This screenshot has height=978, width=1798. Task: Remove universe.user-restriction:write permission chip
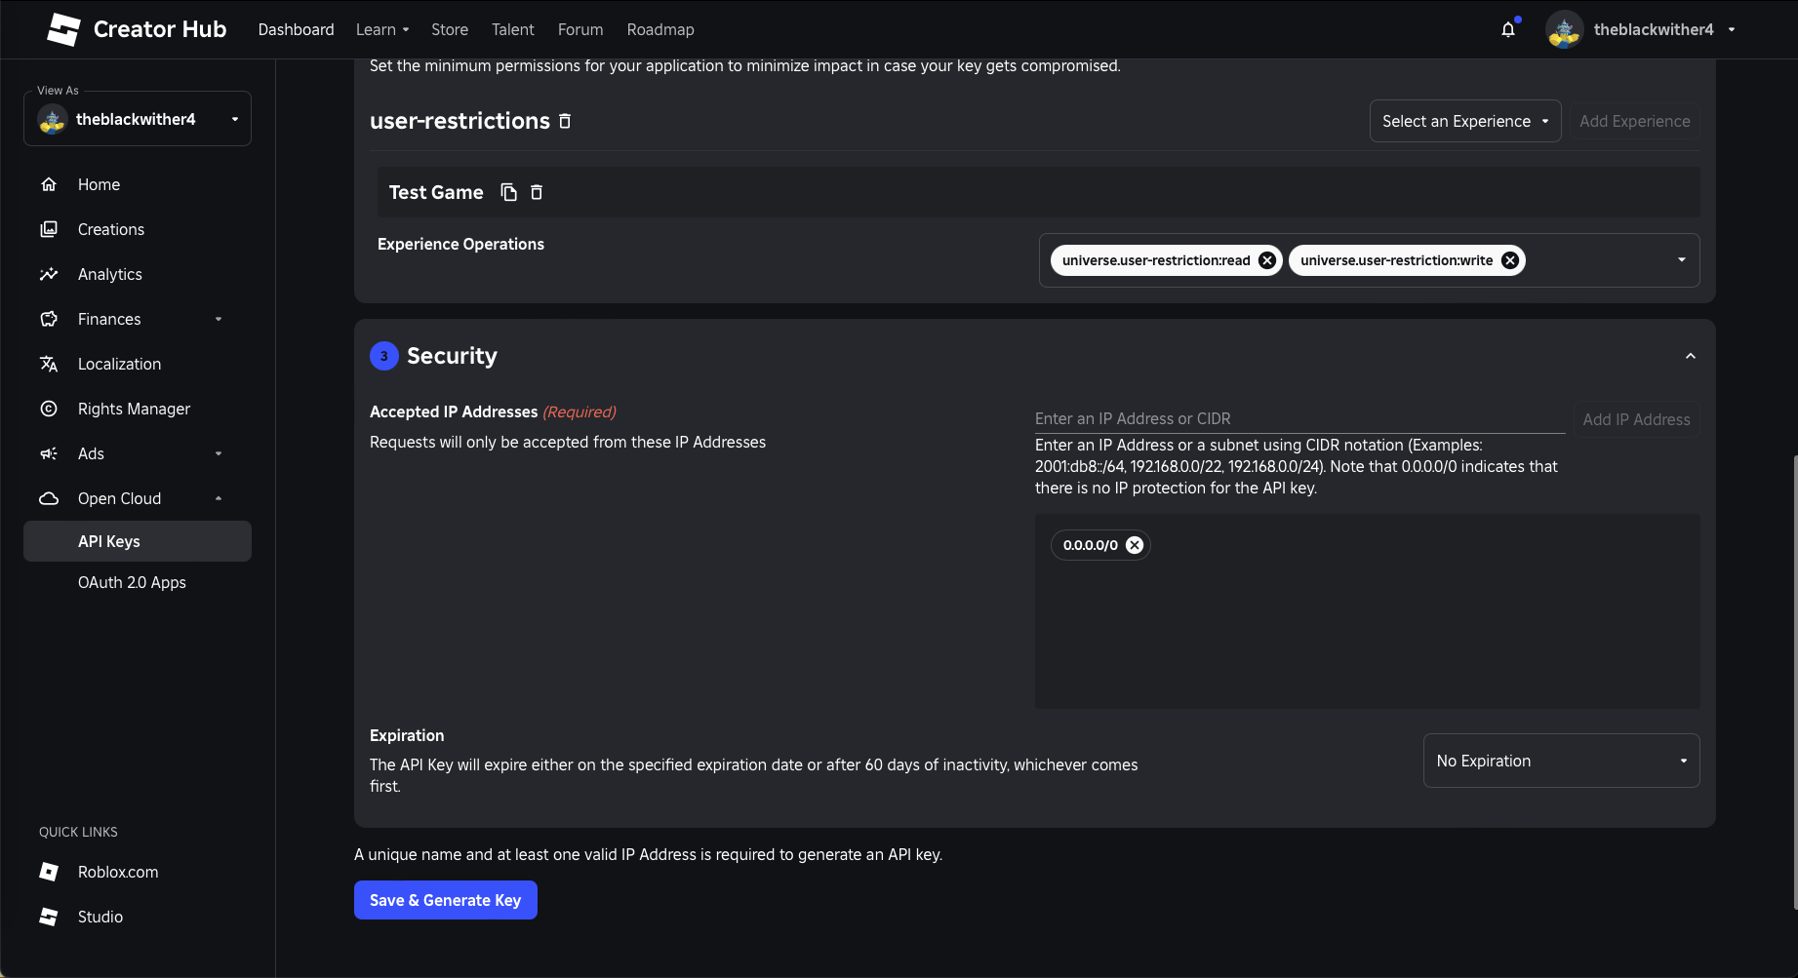point(1510,260)
